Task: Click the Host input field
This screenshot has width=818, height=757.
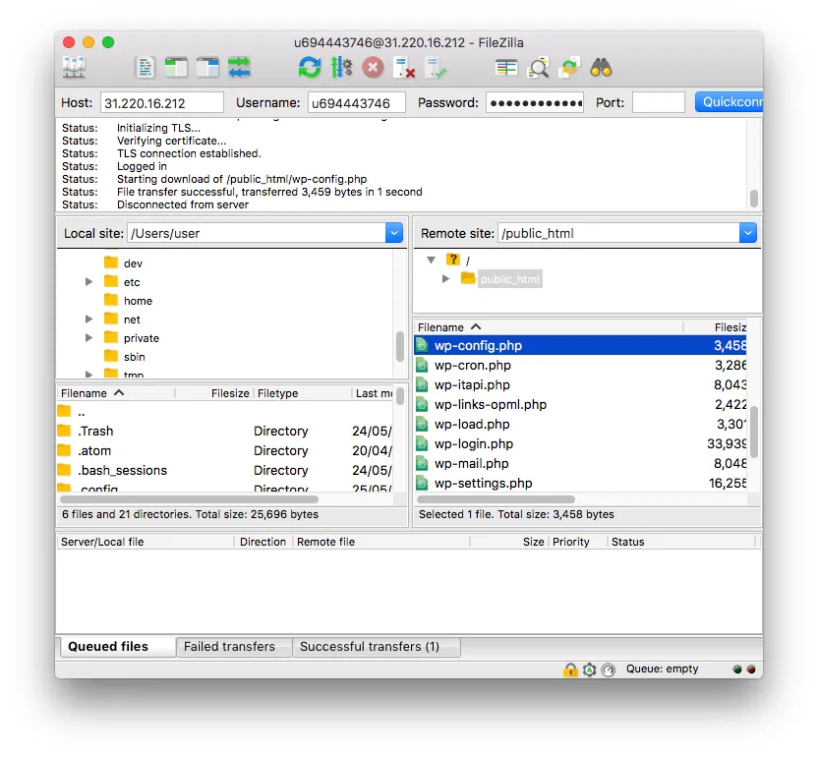Action: [x=161, y=102]
